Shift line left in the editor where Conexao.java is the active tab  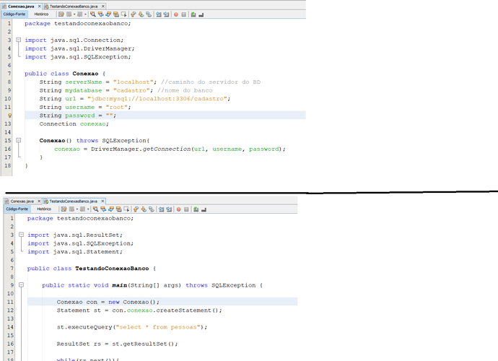pyautogui.click(x=159, y=14)
